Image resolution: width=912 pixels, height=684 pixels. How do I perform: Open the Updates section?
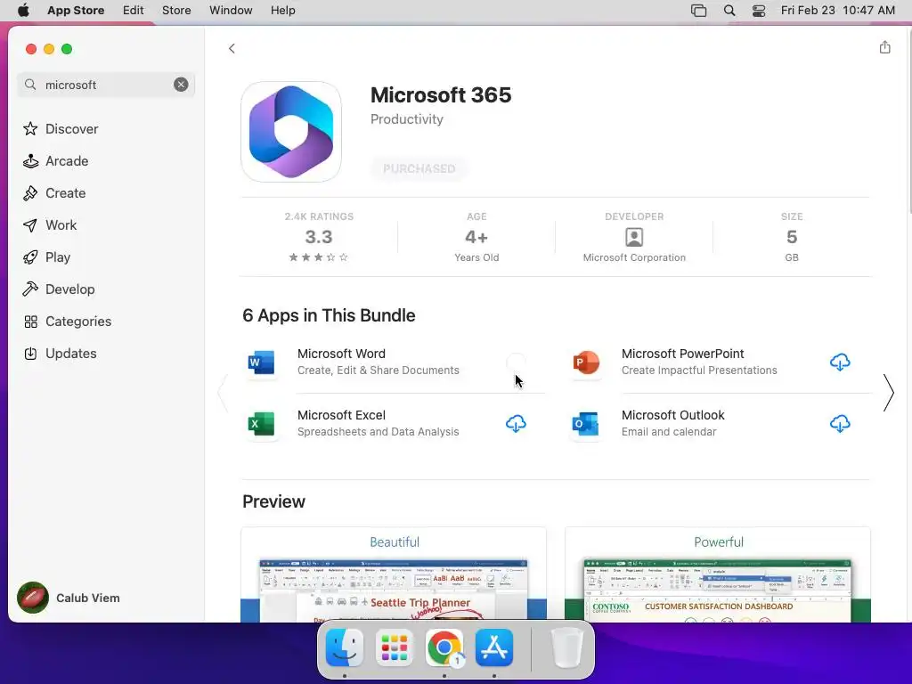tap(60, 353)
